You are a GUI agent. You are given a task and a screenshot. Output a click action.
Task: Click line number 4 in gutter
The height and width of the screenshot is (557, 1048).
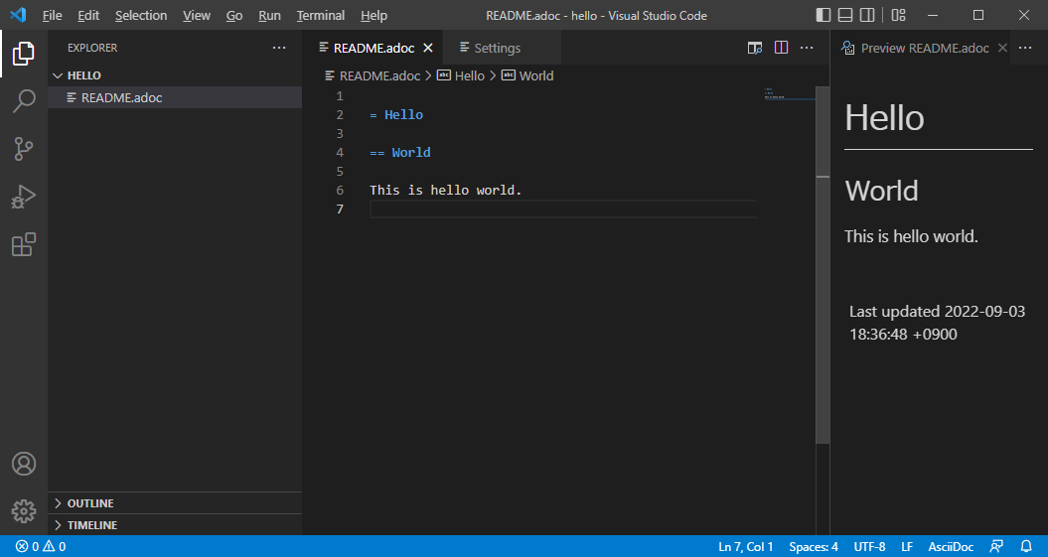340,152
